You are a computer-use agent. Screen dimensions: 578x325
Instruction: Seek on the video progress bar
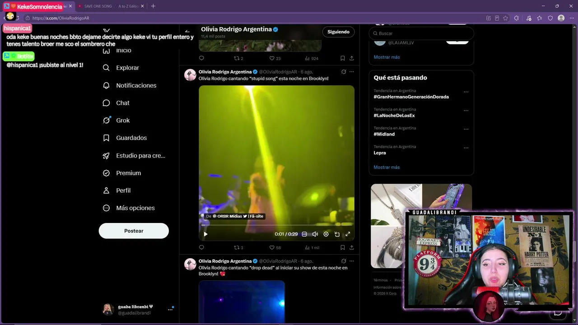(x=276, y=225)
